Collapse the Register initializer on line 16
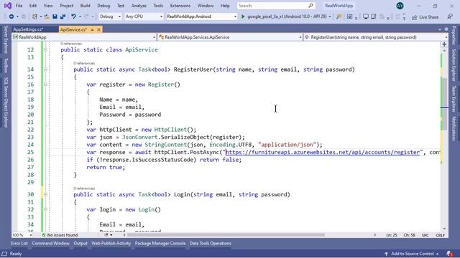The height and width of the screenshot is (258, 460). 45,85
